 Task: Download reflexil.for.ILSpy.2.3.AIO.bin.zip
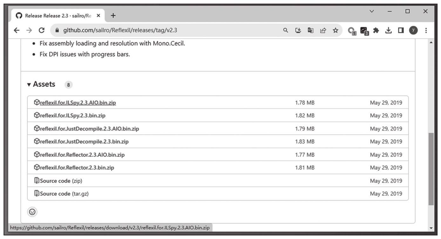pos(78,103)
